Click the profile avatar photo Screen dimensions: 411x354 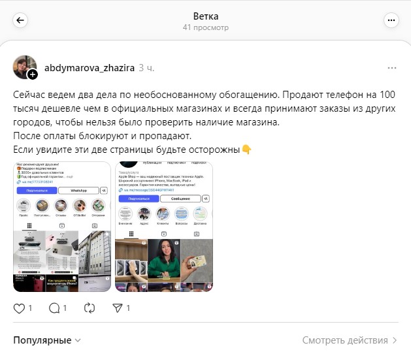click(24, 67)
